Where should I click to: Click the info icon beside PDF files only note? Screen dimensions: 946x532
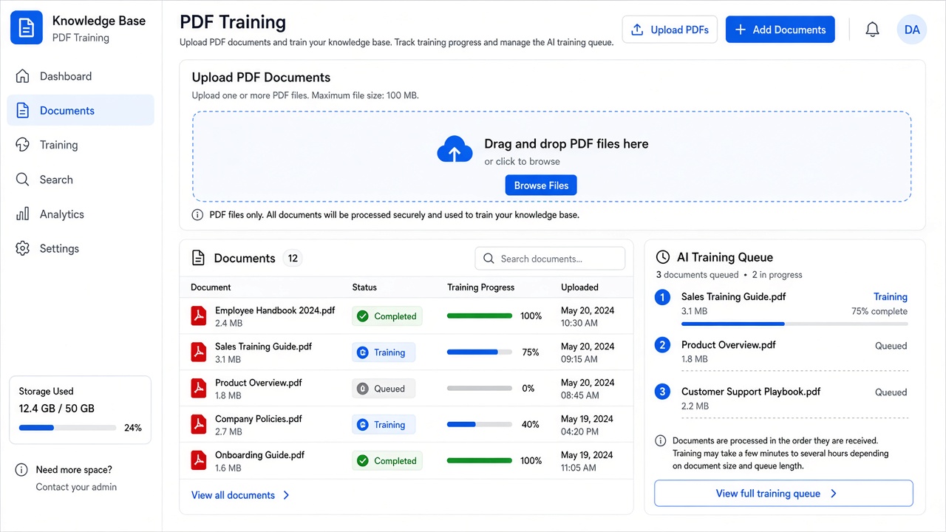pyautogui.click(x=197, y=215)
